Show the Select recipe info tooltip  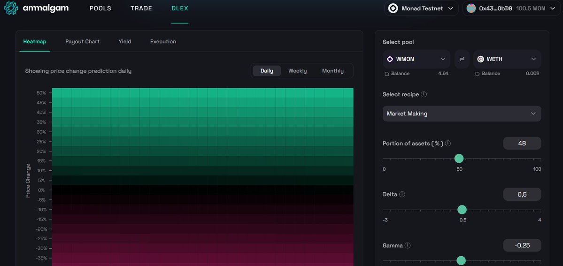pyautogui.click(x=424, y=94)
